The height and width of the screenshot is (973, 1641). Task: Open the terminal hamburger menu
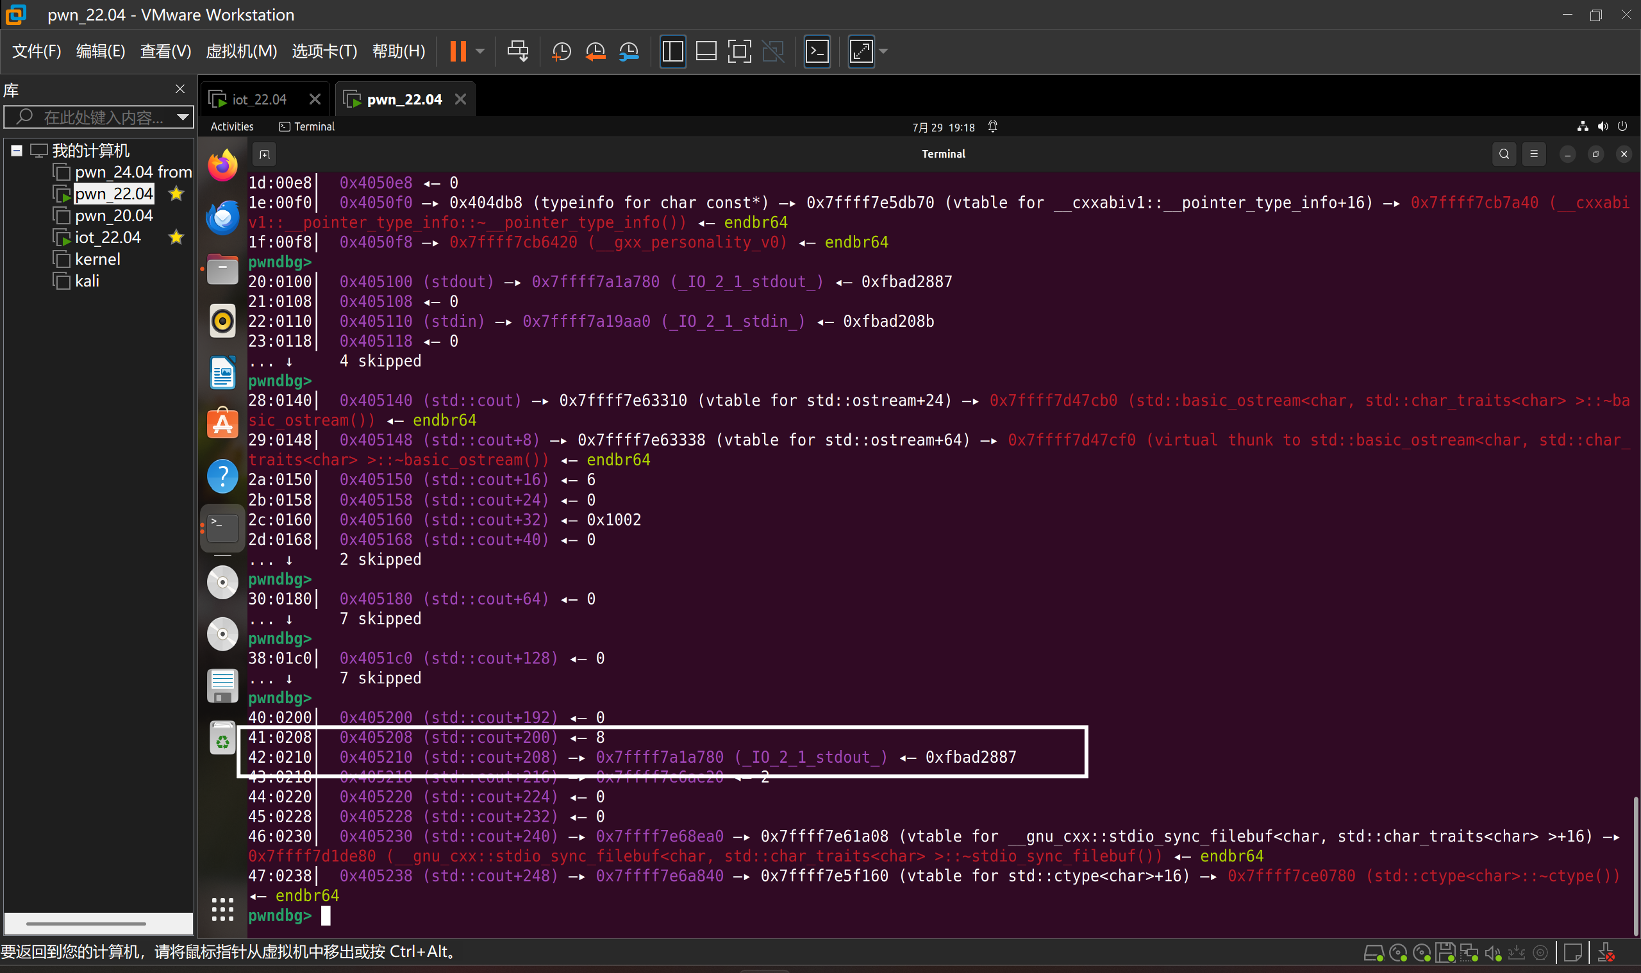click(1533, 154)
